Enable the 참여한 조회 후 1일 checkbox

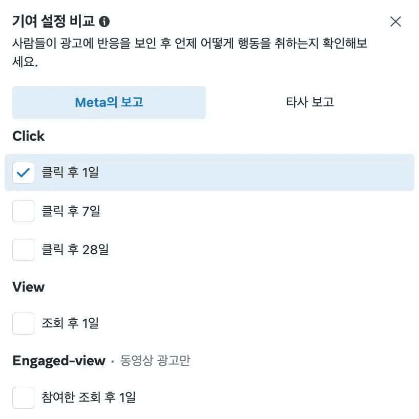click(23, 398)
